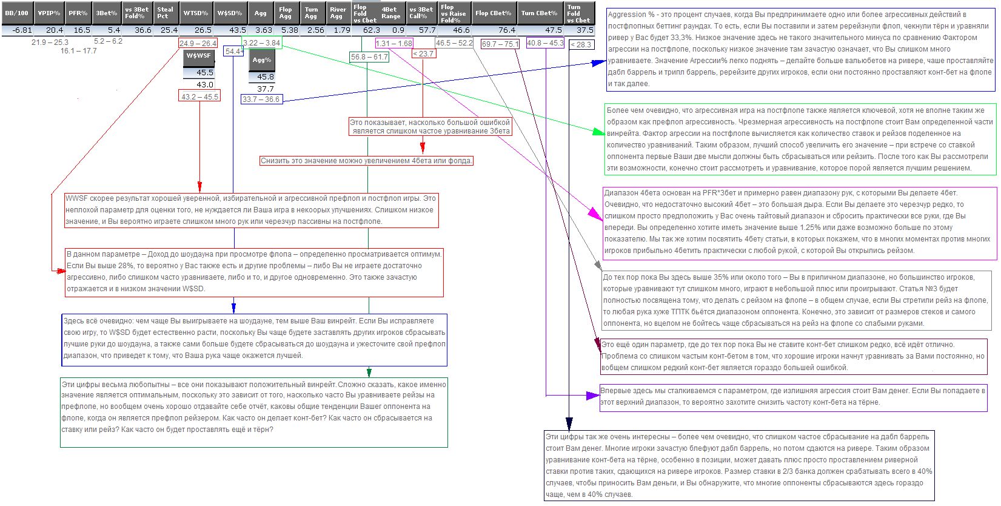
Task: Click the Turn CBet% column header
Action: coord(539,13)
